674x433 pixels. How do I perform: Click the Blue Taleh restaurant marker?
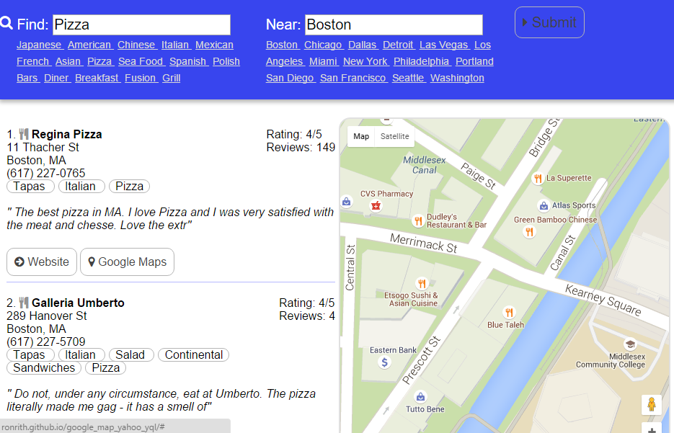[x=509, y=312]
